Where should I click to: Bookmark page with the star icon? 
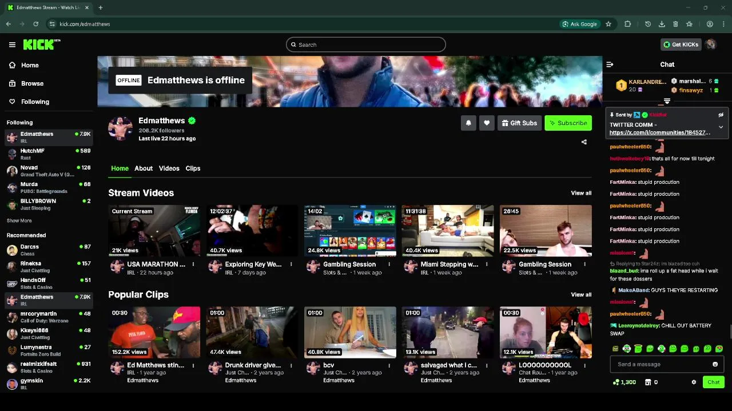pos(608,24)
